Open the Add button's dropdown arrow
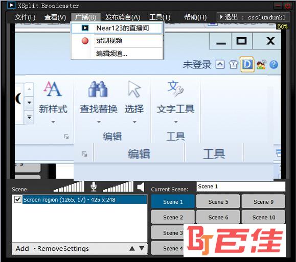Screen dimensions: 296x262 tap(35, 248)
